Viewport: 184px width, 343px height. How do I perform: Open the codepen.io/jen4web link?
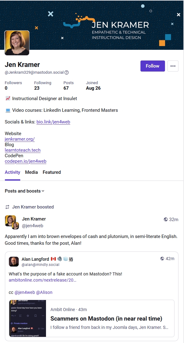pyautogui.click(x=25, y=161)
